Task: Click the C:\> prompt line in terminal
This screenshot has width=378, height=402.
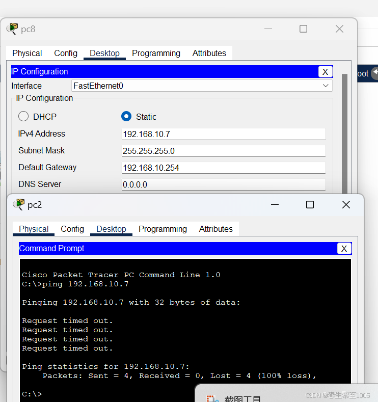Action: click(32, 394)
